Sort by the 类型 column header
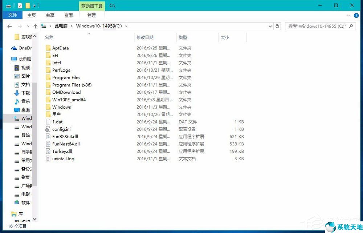This screenshot has height=233, width=363. [x=183, y=37]
